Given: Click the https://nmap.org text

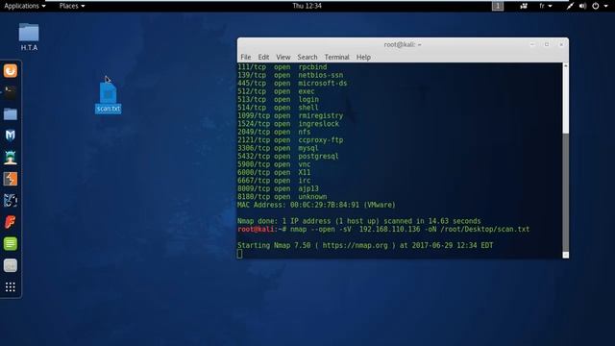Looking at the screenshot, I should 355,246.
